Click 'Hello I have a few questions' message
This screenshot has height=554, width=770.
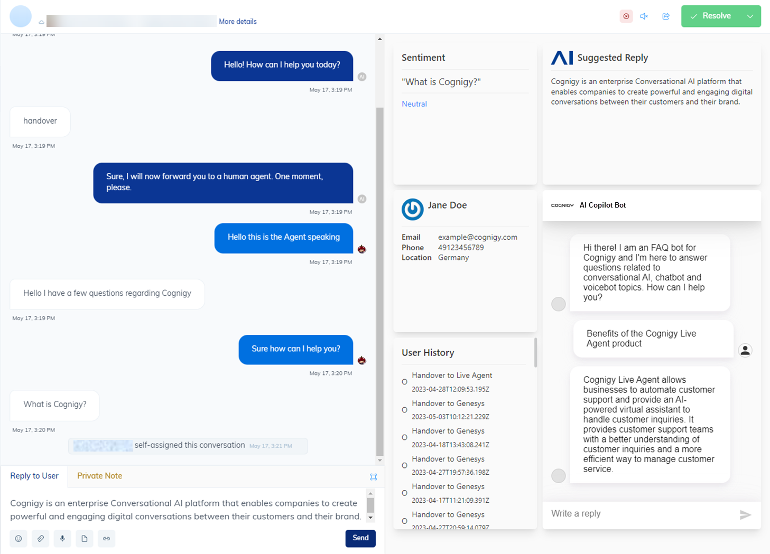point(107,294)
